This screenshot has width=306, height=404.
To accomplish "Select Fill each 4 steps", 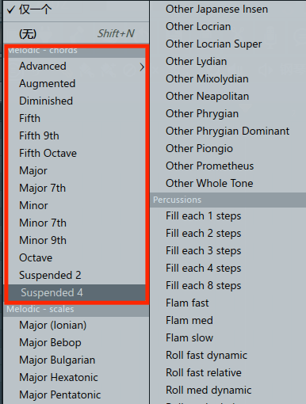I will point(228,269).
